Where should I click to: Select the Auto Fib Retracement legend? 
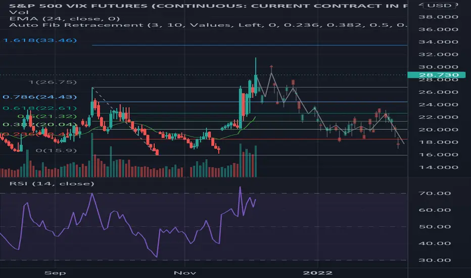[209, 25]
